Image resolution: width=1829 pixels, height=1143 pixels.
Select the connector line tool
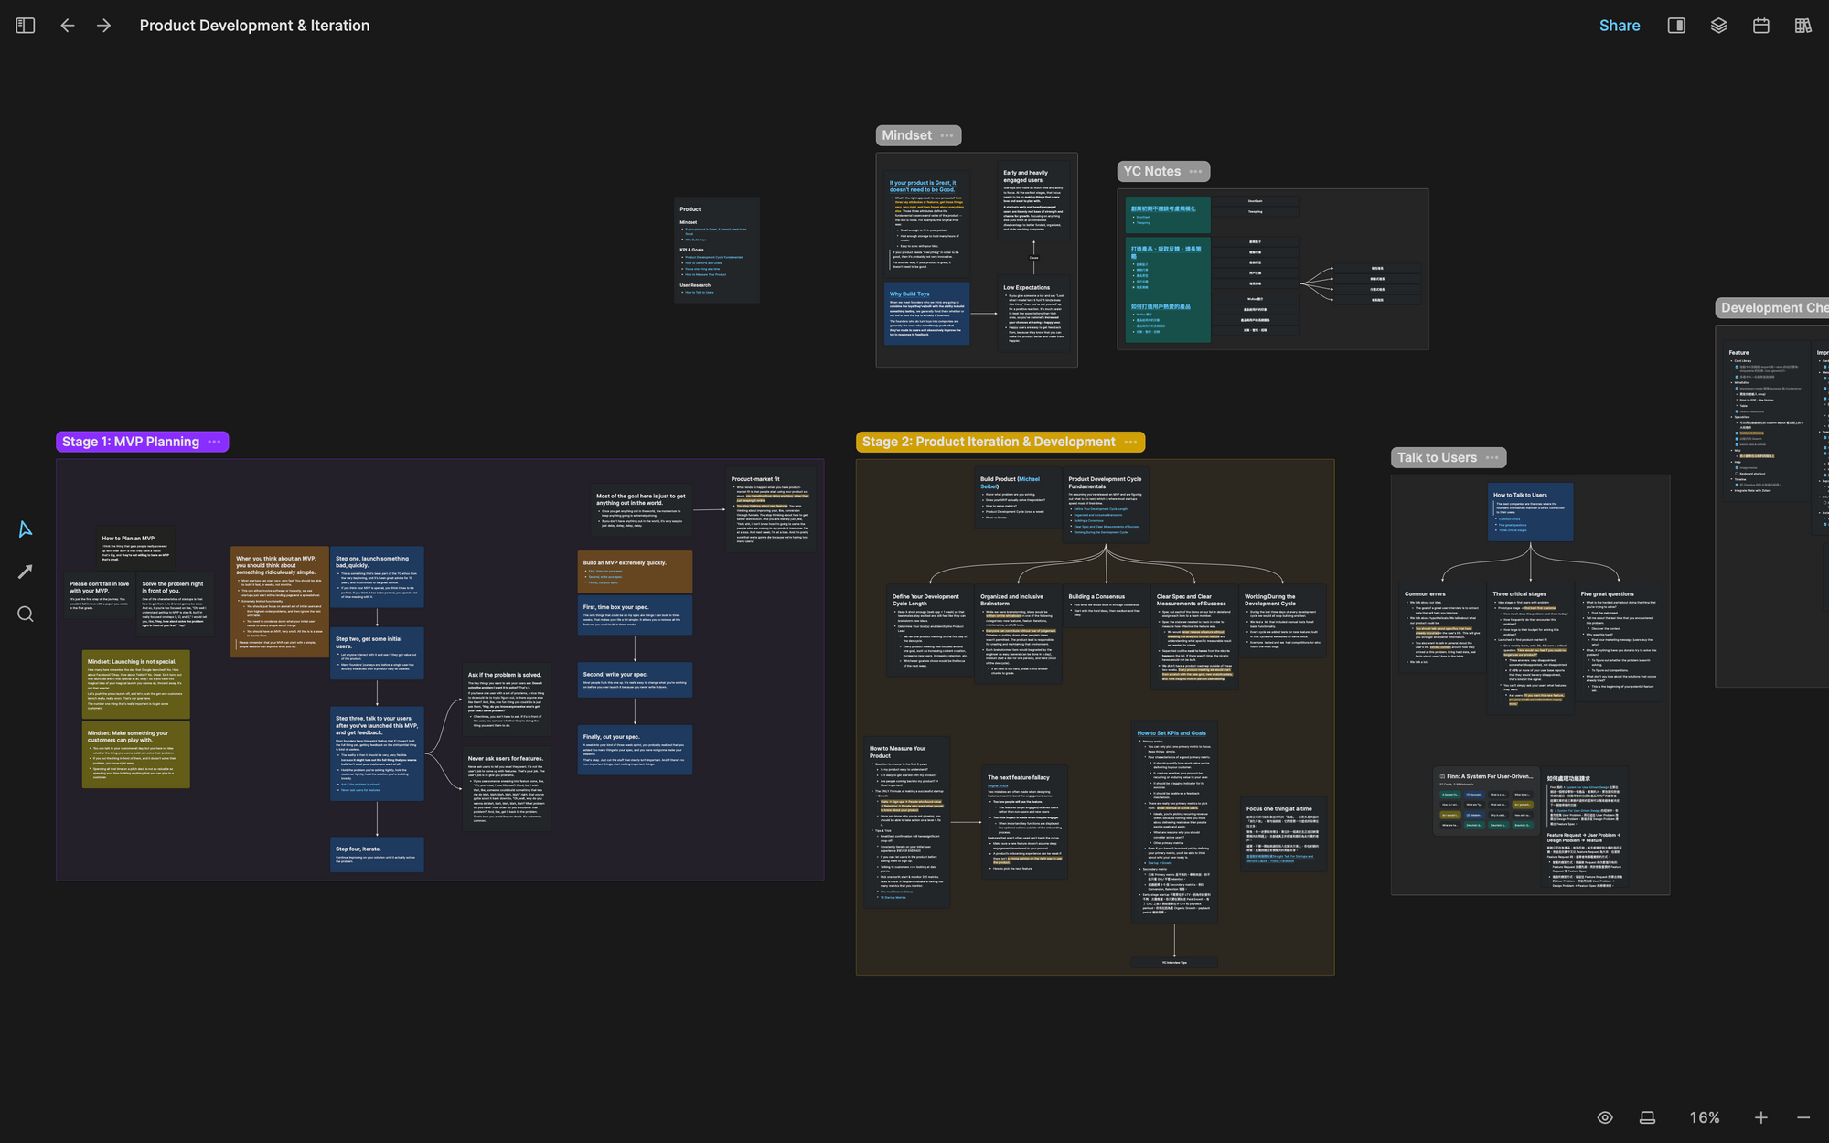click(26, 571)
